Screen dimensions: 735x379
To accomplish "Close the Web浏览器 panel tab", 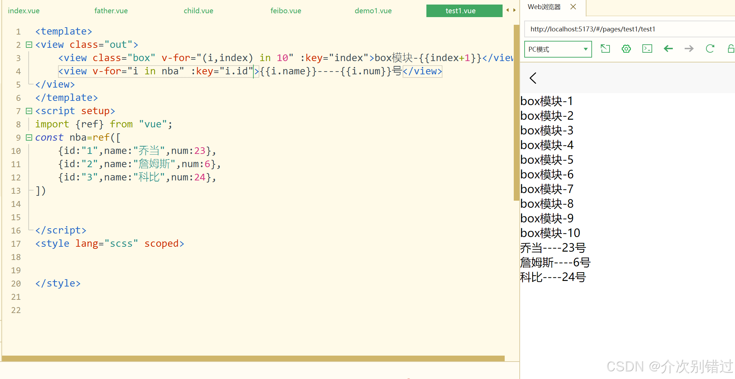I will (573, 7).
